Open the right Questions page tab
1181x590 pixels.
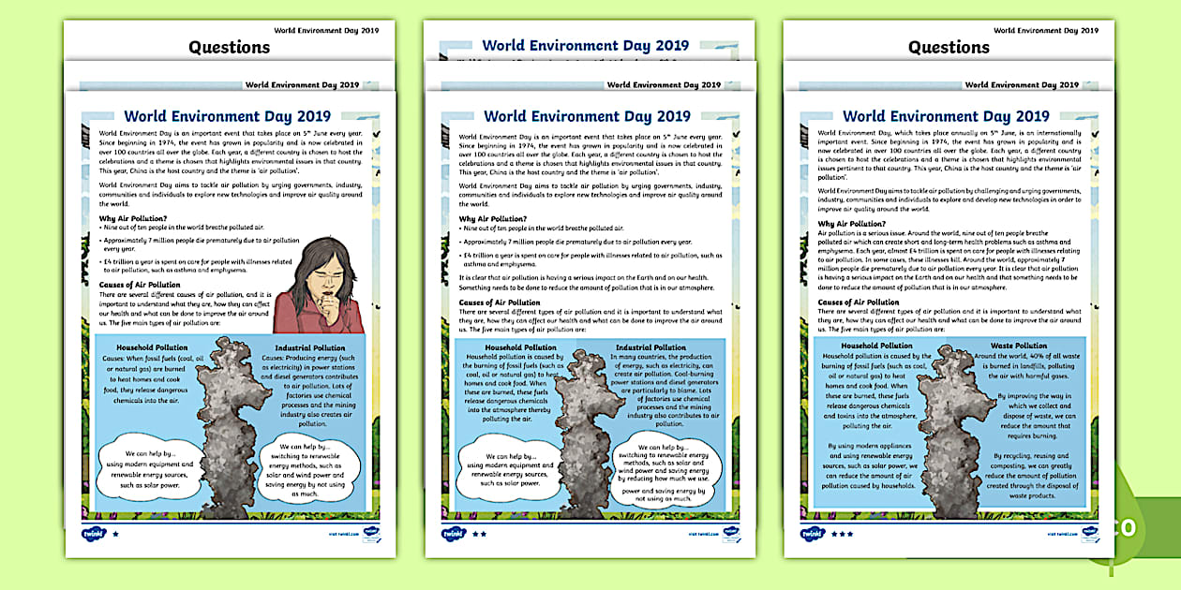pos(949,46)
